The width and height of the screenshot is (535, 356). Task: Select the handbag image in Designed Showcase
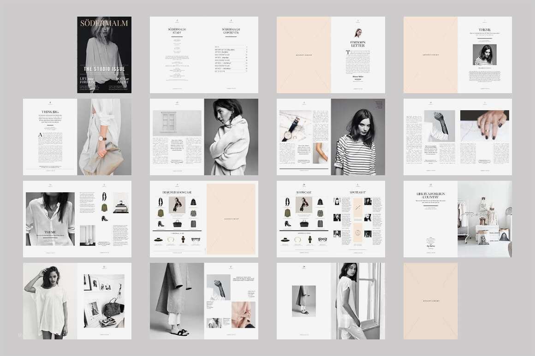click(177, 224)
